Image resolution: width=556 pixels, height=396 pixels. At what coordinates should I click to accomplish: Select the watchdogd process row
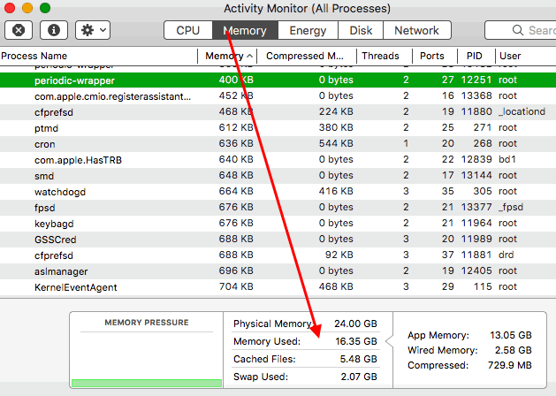[278, 192]
